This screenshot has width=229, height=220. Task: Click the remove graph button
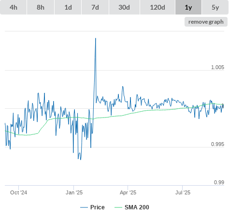pos(206,22)
